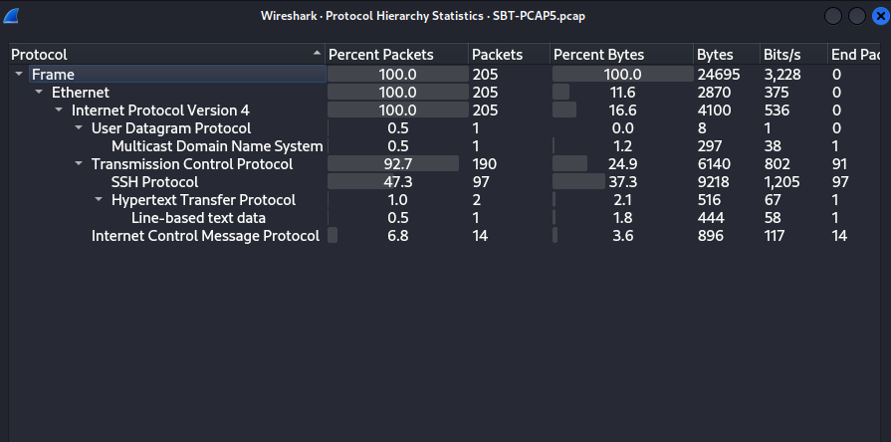Sort by the Protocol column header

[167, 55]
